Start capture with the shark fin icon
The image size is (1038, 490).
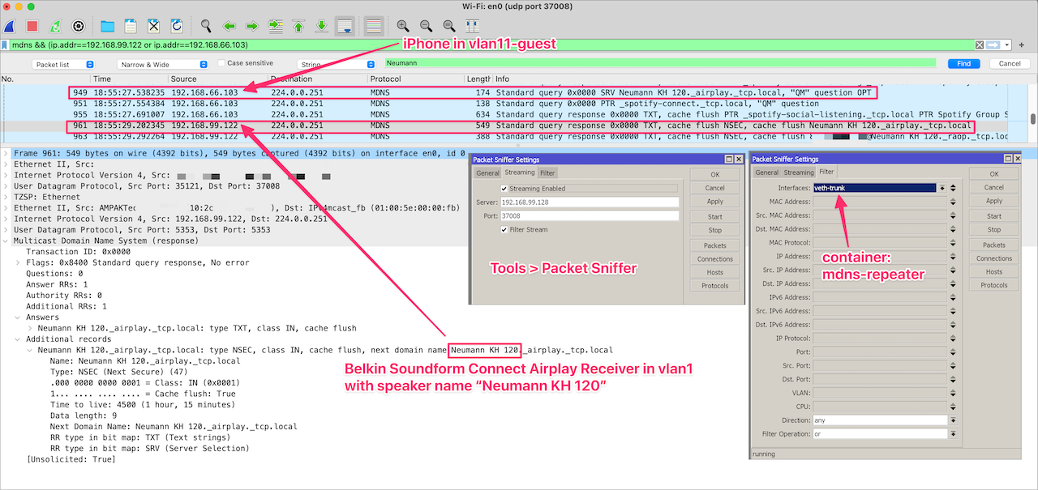point(11,27)
